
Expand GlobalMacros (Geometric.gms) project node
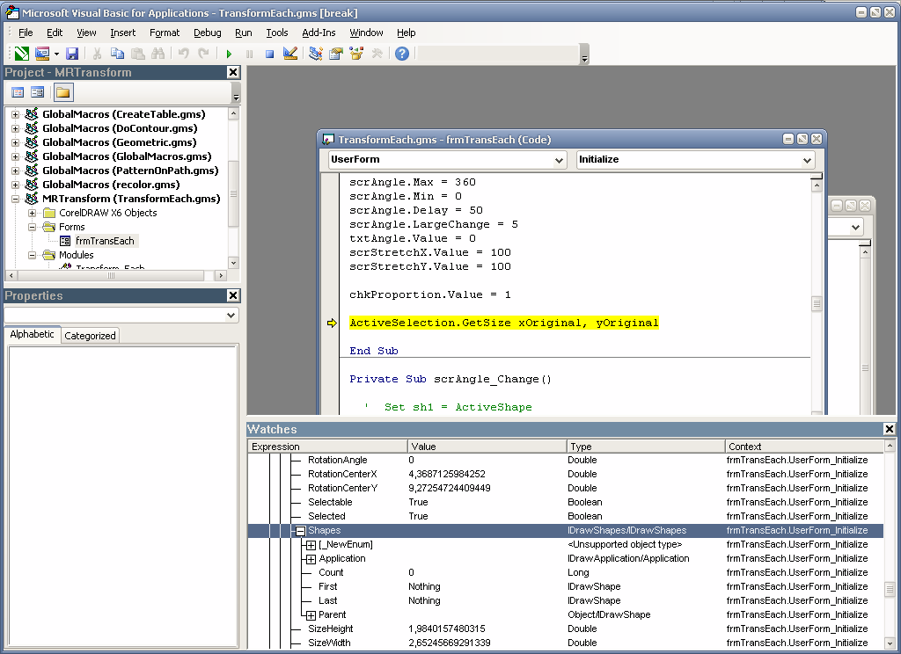[x=15, y=142]
